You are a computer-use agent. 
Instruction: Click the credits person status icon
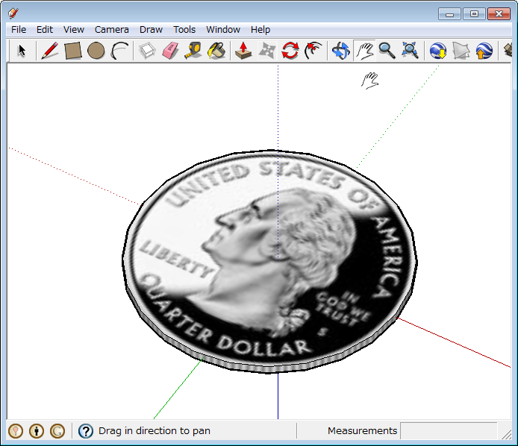coord(37,431)
